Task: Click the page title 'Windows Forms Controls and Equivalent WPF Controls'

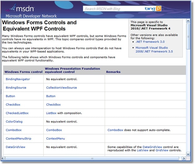Action: pyautogui.click(x=39, y=25)
